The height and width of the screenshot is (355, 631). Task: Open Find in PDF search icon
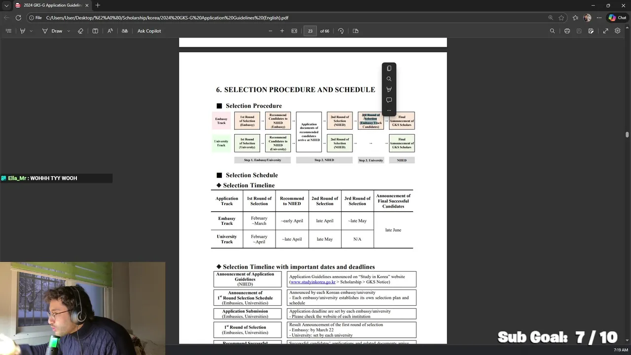click(x=552, y=31)
